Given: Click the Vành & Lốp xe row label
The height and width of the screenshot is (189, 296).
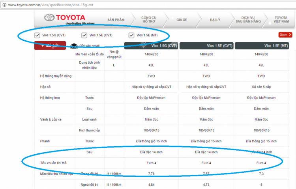Looking at the screenshot, I should coord(51,119).
